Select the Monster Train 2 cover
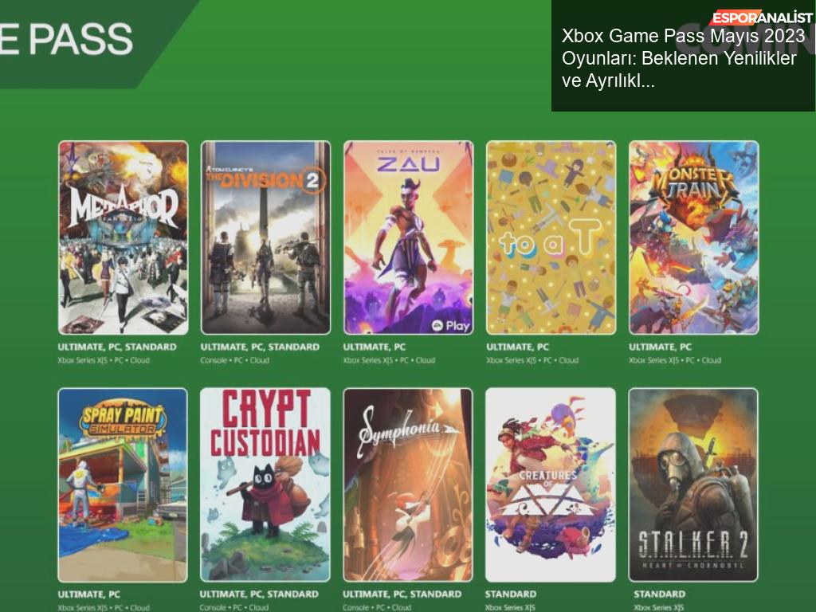 694,237
